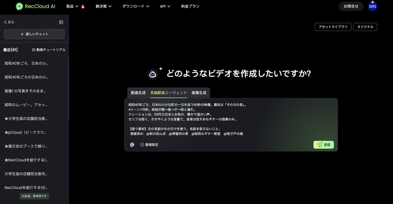Screen dimensions: 393x204
Task: Open the API dropdown
Action: (x=165, y=6)
